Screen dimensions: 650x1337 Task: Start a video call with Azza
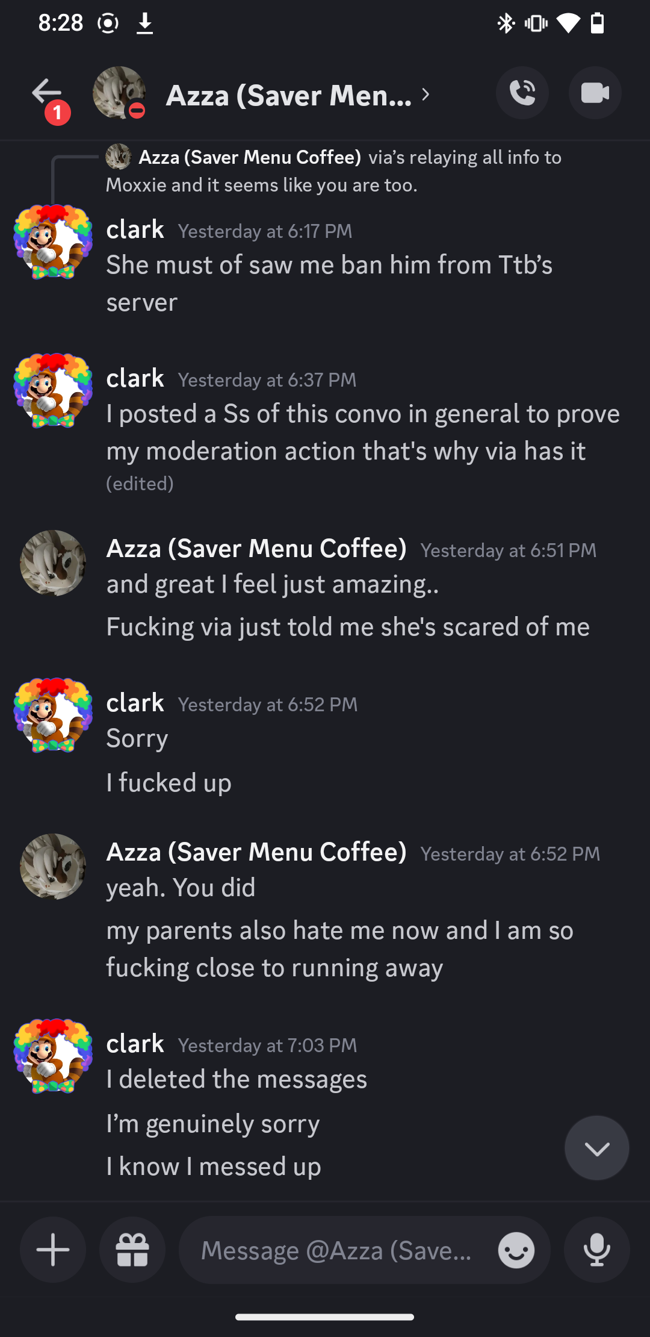(x=595, y=93)
